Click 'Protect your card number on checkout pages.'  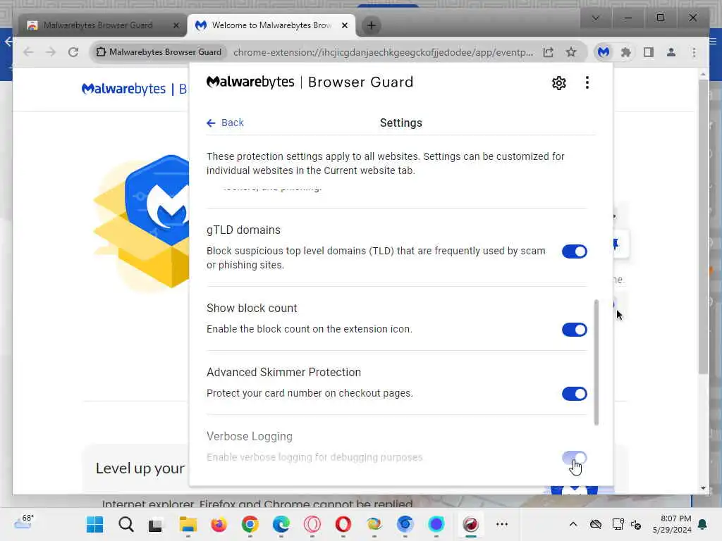tap(310, 393)
